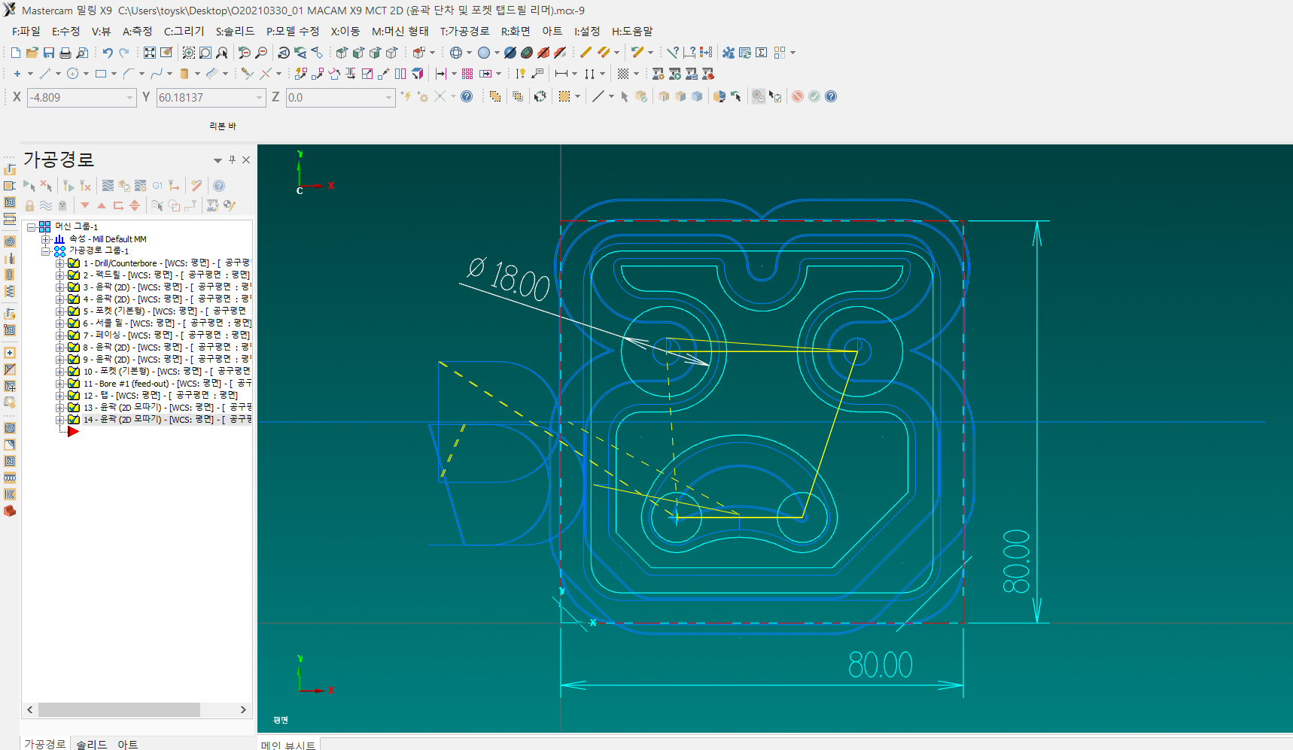Select the fillet entities tool
The height and width of the screenshot is (750, 1293).
[x=129, y=74]
